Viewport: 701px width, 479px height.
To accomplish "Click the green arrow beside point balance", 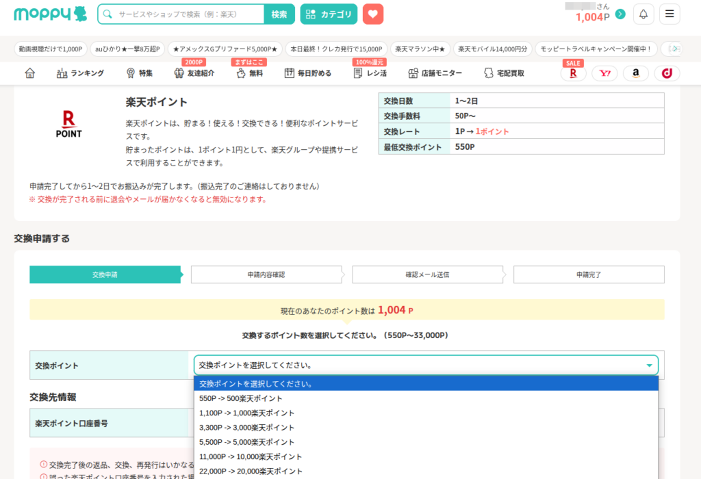I will click(x=620, y=14).
